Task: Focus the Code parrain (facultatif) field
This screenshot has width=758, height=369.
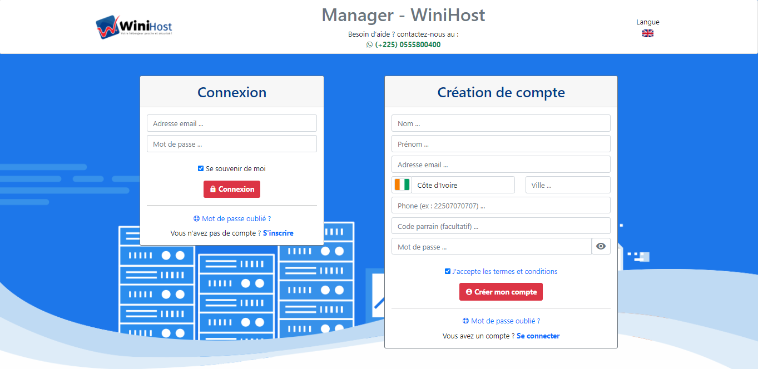Action: pyautogui.click(x=501, y=226)
